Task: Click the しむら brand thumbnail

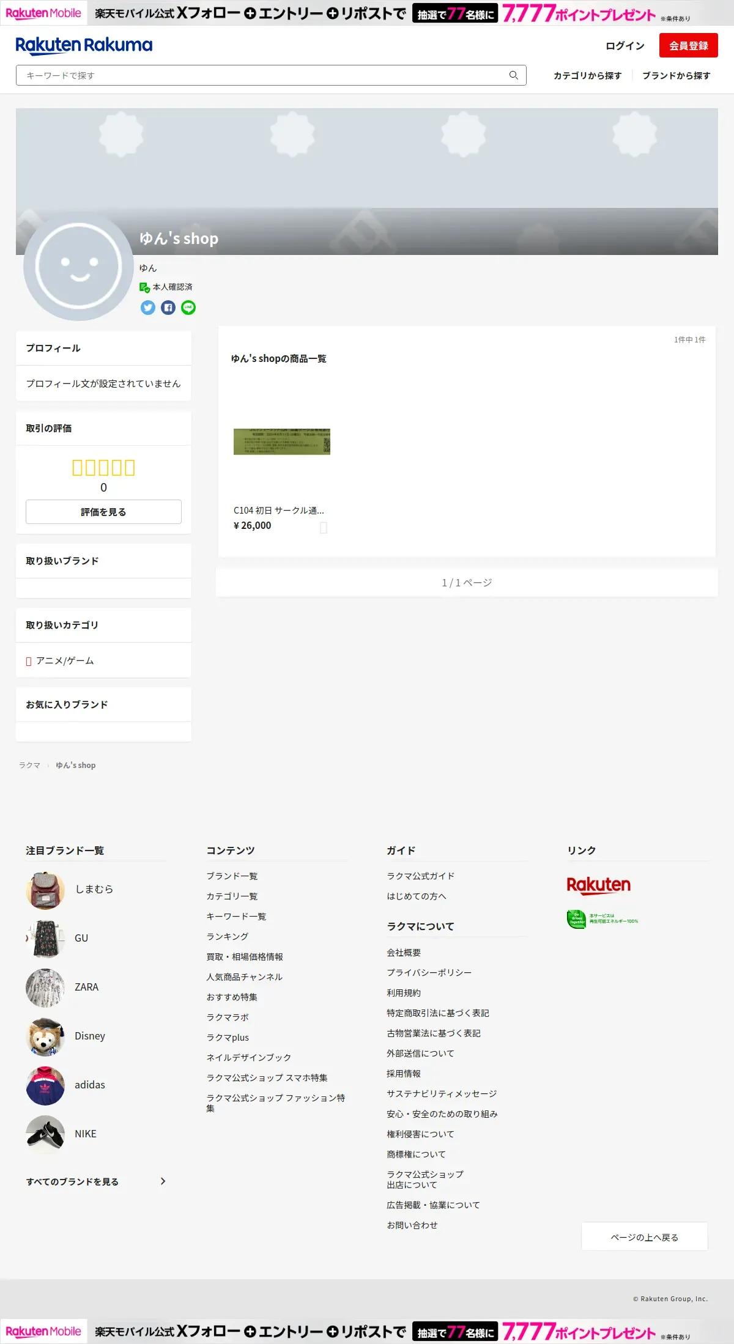Action: (45, 890)
